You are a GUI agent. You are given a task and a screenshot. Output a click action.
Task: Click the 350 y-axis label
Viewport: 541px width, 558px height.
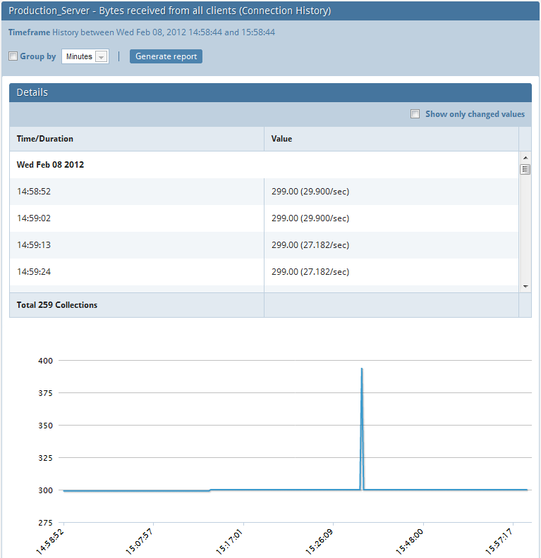pyautogui.click(x=46, y=426)
